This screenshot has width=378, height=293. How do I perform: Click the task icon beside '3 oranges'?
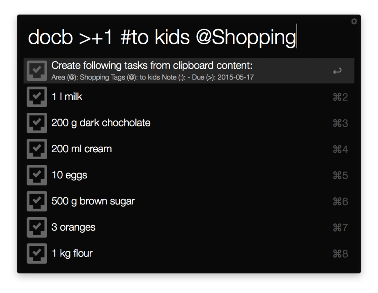(x=37, y=227)
